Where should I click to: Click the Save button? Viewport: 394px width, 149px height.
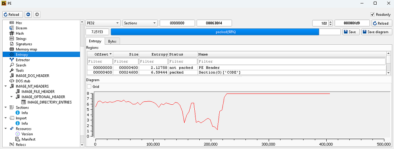pyautogui.click(x=351, y=32)
